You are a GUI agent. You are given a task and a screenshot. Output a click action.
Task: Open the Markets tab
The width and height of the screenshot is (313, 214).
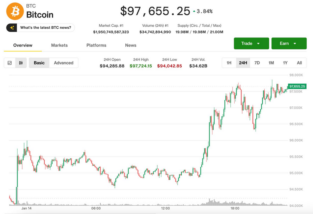coord(59,45)
